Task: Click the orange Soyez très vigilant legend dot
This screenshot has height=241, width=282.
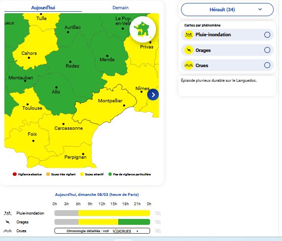Action: click(x=48, y=174)
